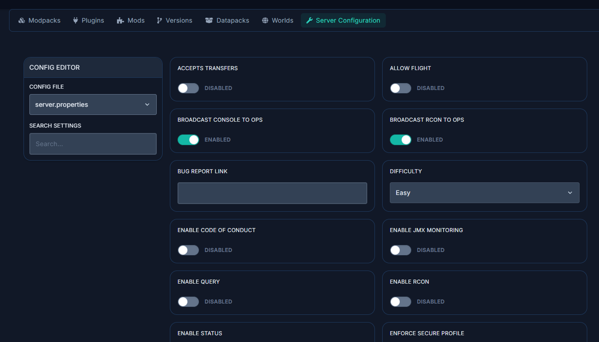Screen dimensions: 599x342
Task: Click the chevron arrow in Difficulty selector
Action: click(x=570, y=193)
